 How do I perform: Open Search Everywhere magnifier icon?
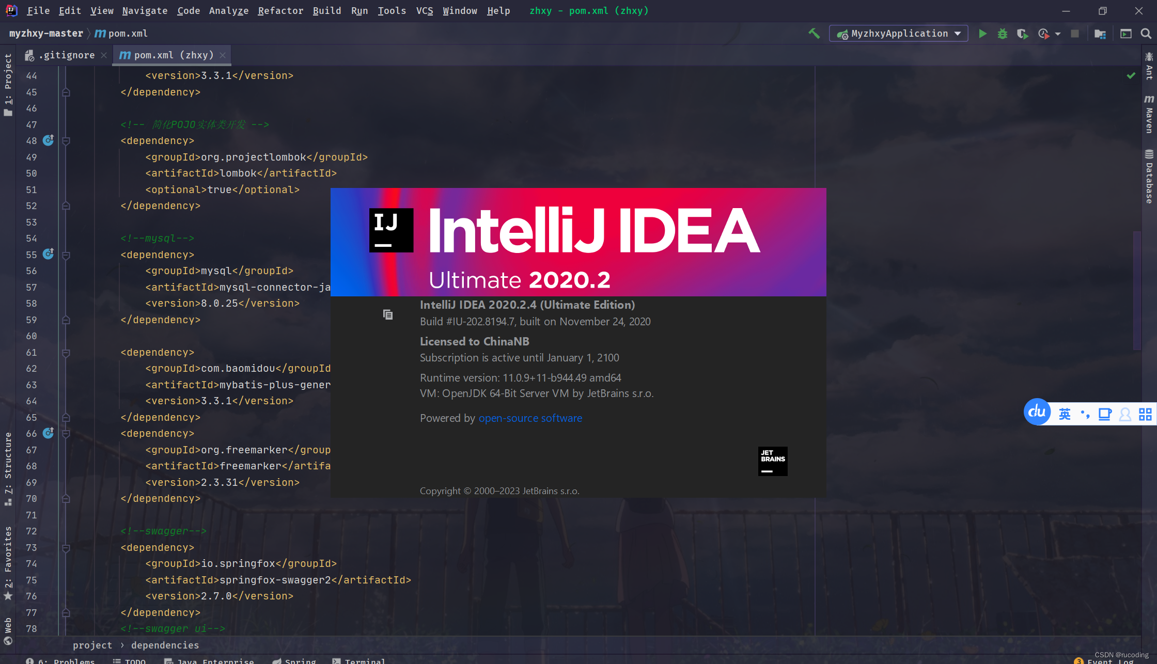[1146, 34]
